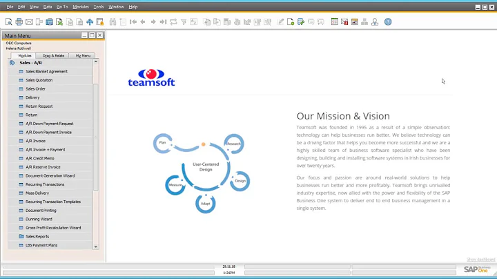This screenshot has height=279, width=497.
Task: Launch Document Generation Wizard
Action: click(x=50, y=175)
